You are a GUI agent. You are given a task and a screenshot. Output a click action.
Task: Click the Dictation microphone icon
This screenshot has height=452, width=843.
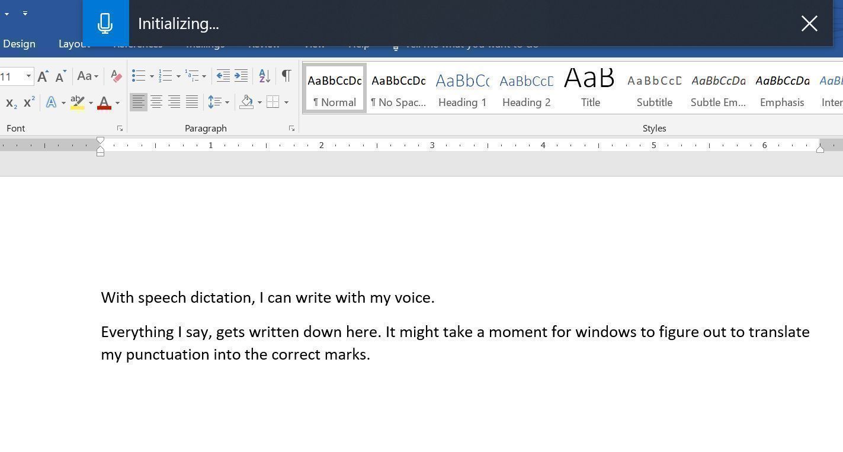pos(105,23)
